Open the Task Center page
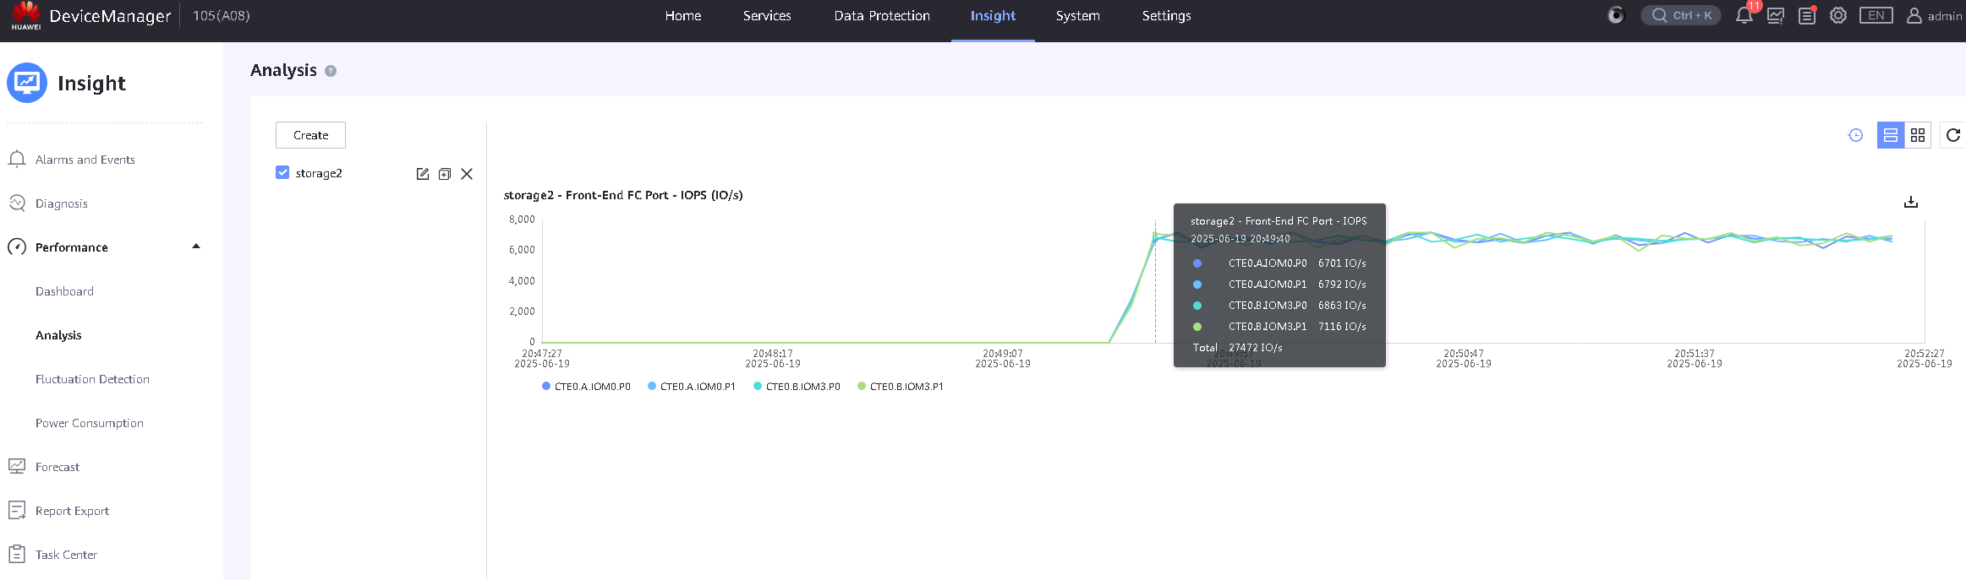The width and height of the screenshot is (1966, 580). pos(66,555)
